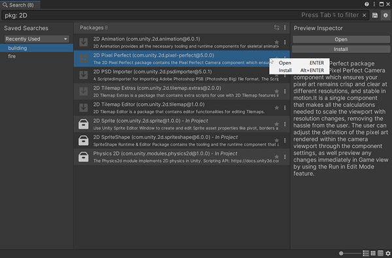392x258 pixels.
Task: Open the Packages header more options
Action: [285, 27]
